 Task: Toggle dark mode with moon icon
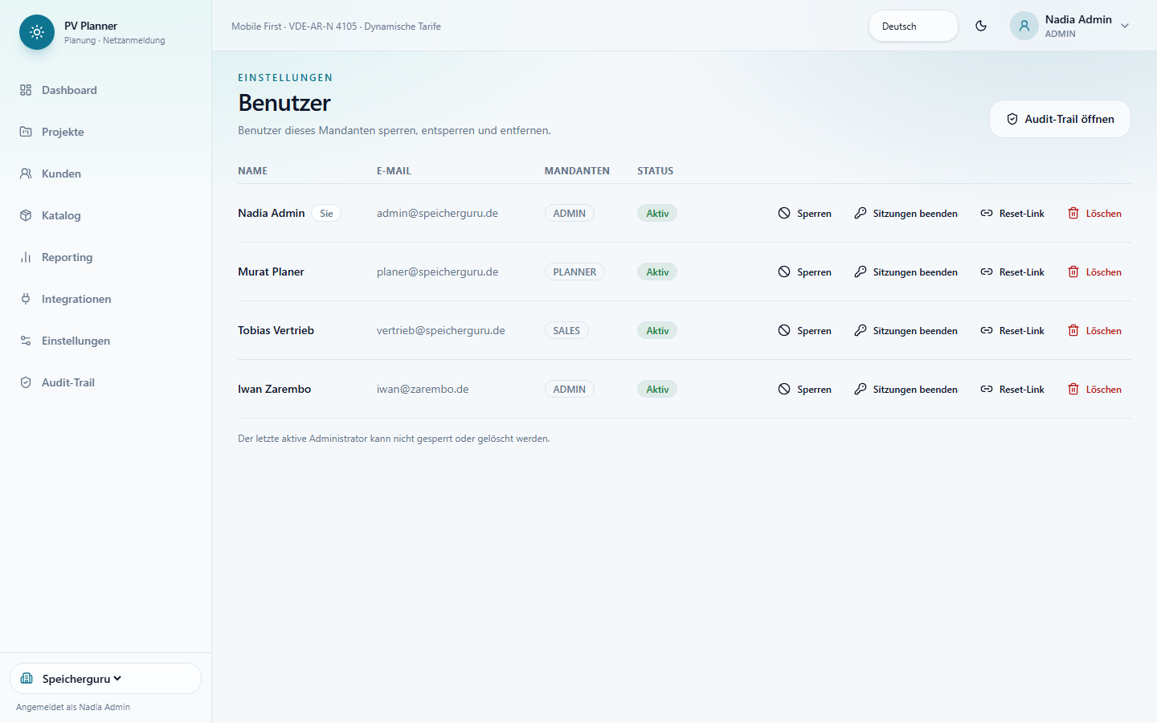981,26
